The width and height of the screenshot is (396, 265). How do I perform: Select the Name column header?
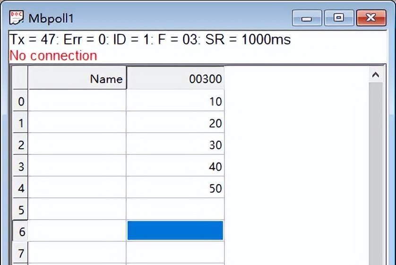(77, 79)
